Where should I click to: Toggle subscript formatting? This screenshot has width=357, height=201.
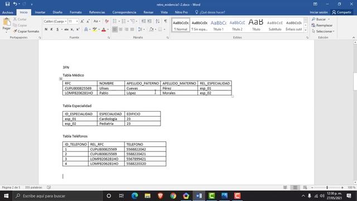(x=72, y=29)
